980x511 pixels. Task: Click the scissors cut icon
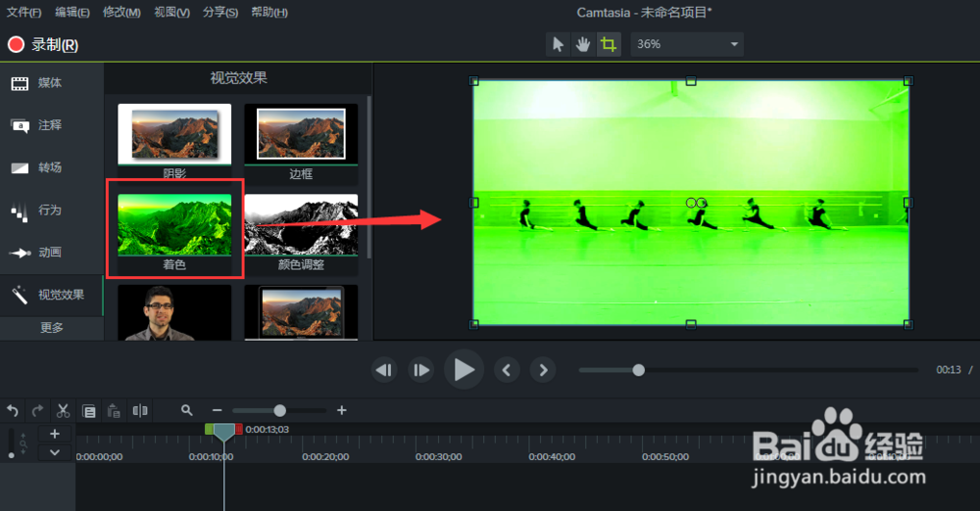click(63, 410)
